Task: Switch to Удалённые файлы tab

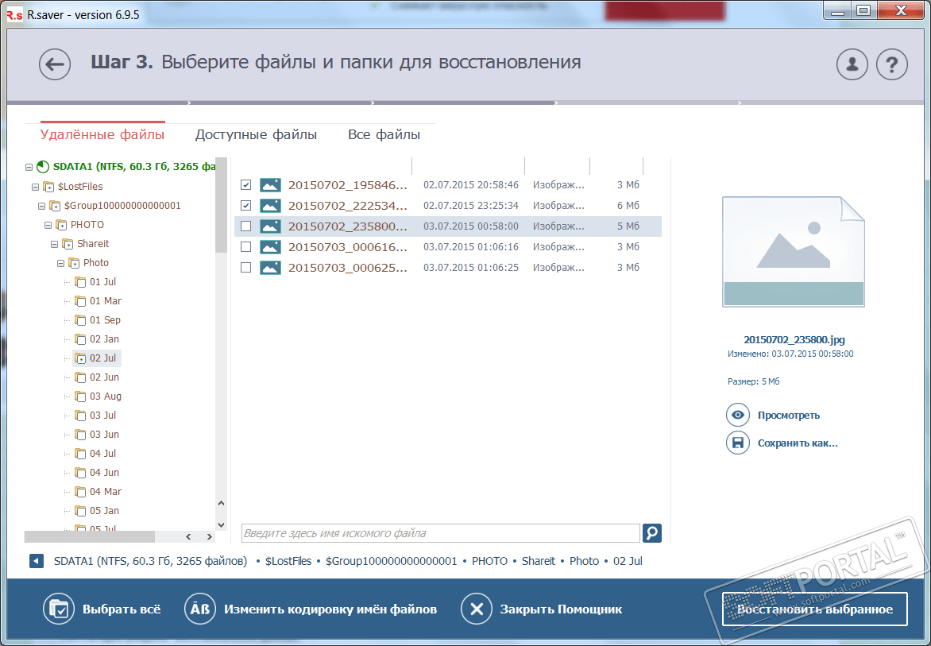Action: 102,135
